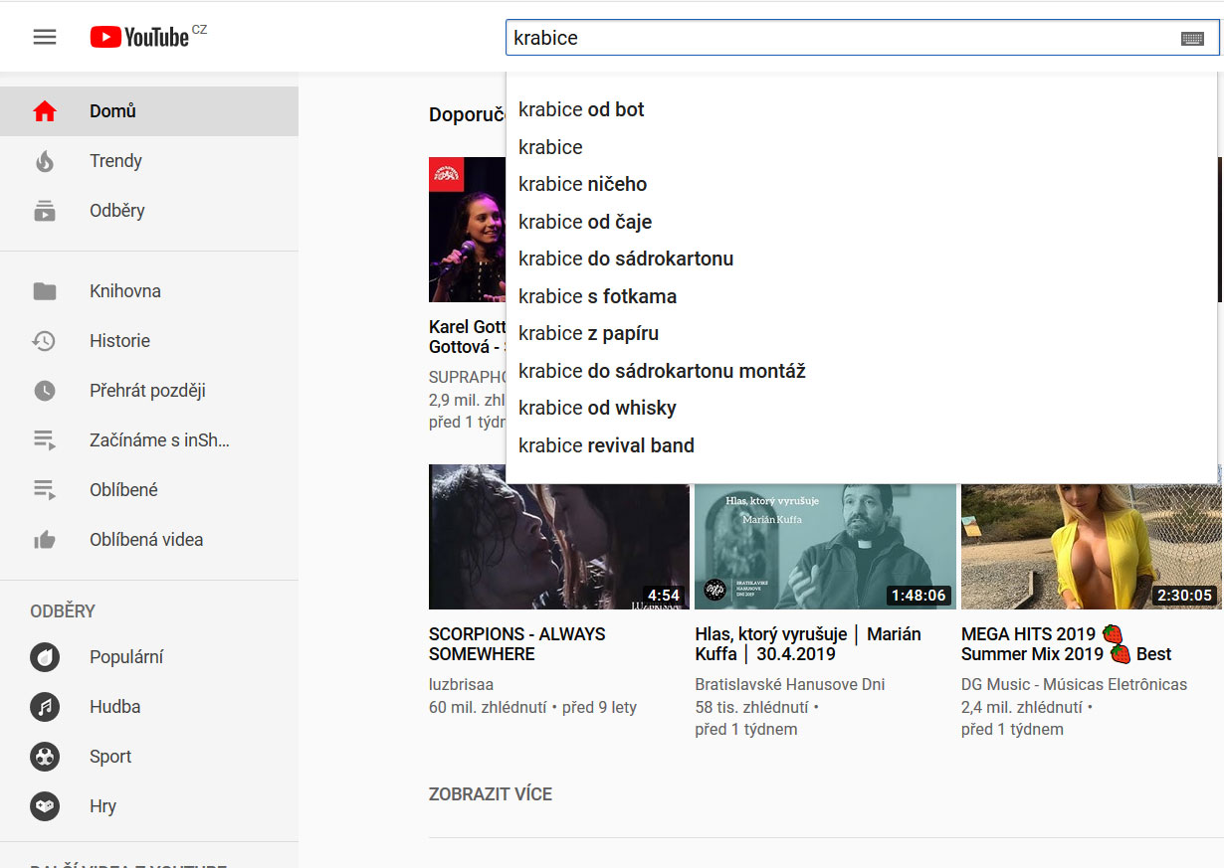Open the hamburger guide menu

click(x=45, y=37)
